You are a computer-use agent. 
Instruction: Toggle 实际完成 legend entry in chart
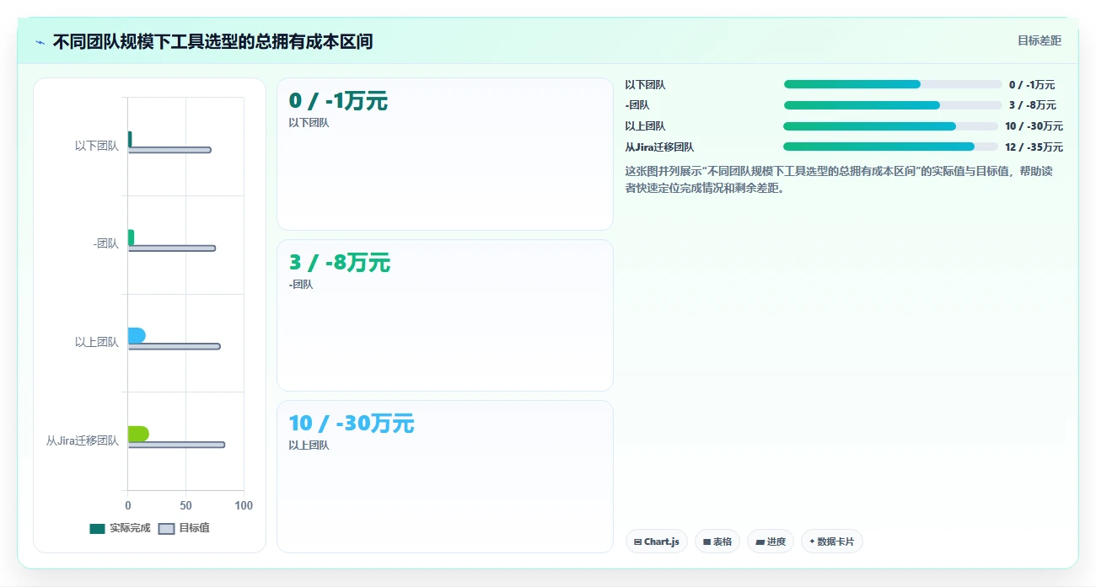pos(120,528)
